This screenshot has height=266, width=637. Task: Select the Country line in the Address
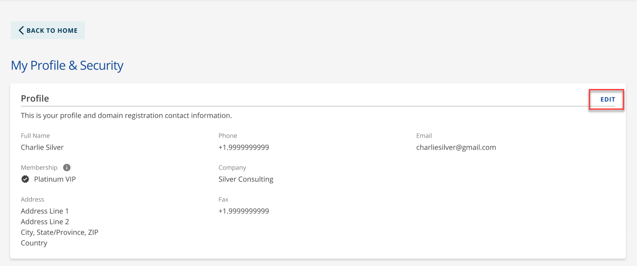pyautogui.click(x=34, y=243)
